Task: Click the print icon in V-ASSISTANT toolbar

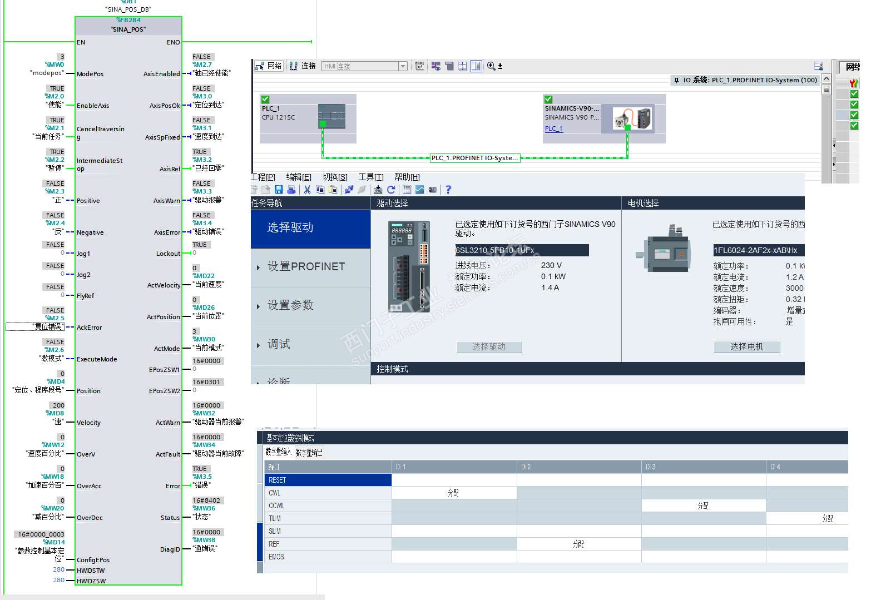Action: 291,190
